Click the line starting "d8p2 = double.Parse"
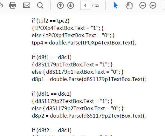Image resolution: width=165 pixels, height=136 pixels. pos(89,116)
